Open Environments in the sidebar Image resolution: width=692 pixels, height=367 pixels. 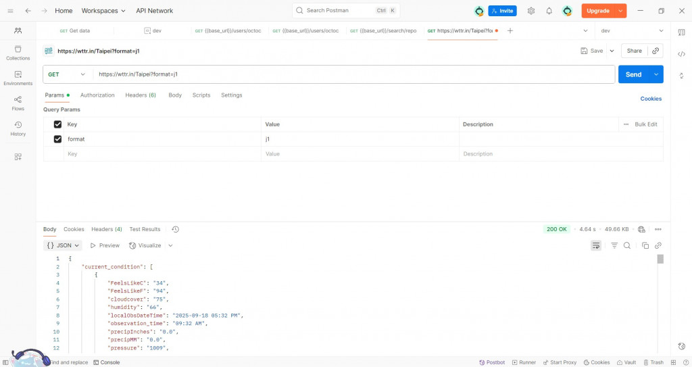(18, 78)
